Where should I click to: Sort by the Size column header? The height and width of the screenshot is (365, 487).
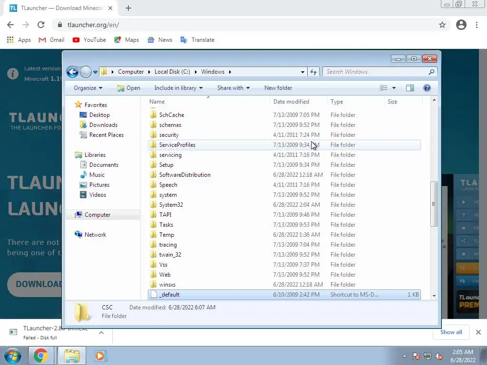392,102
